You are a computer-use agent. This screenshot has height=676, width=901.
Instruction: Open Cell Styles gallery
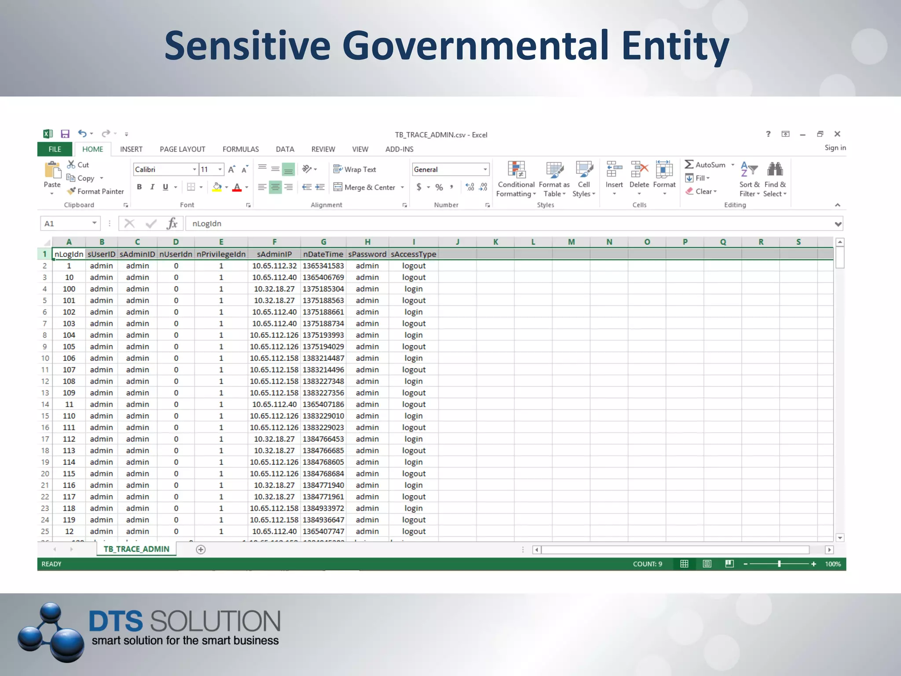584,179
